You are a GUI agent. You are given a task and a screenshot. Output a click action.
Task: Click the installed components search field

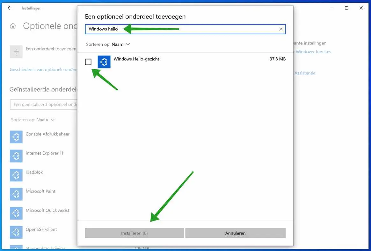44,104
